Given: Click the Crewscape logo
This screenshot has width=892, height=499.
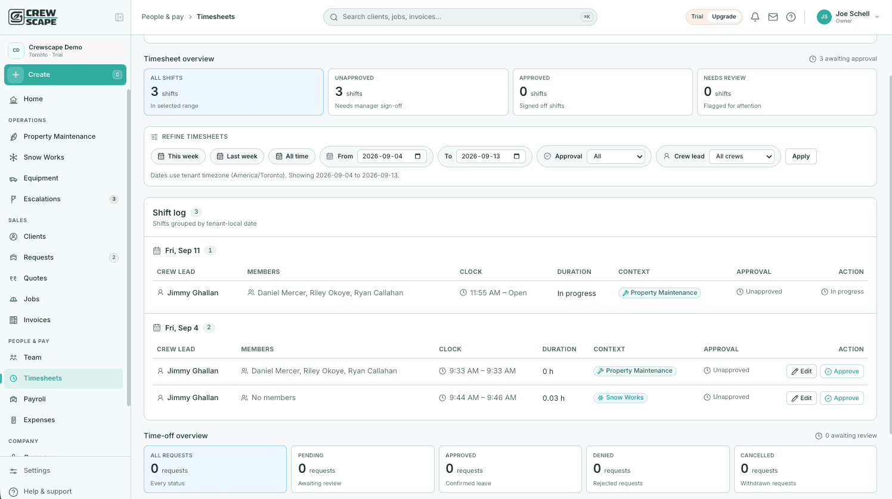Looking at the screenshot, I should (33, 17).
